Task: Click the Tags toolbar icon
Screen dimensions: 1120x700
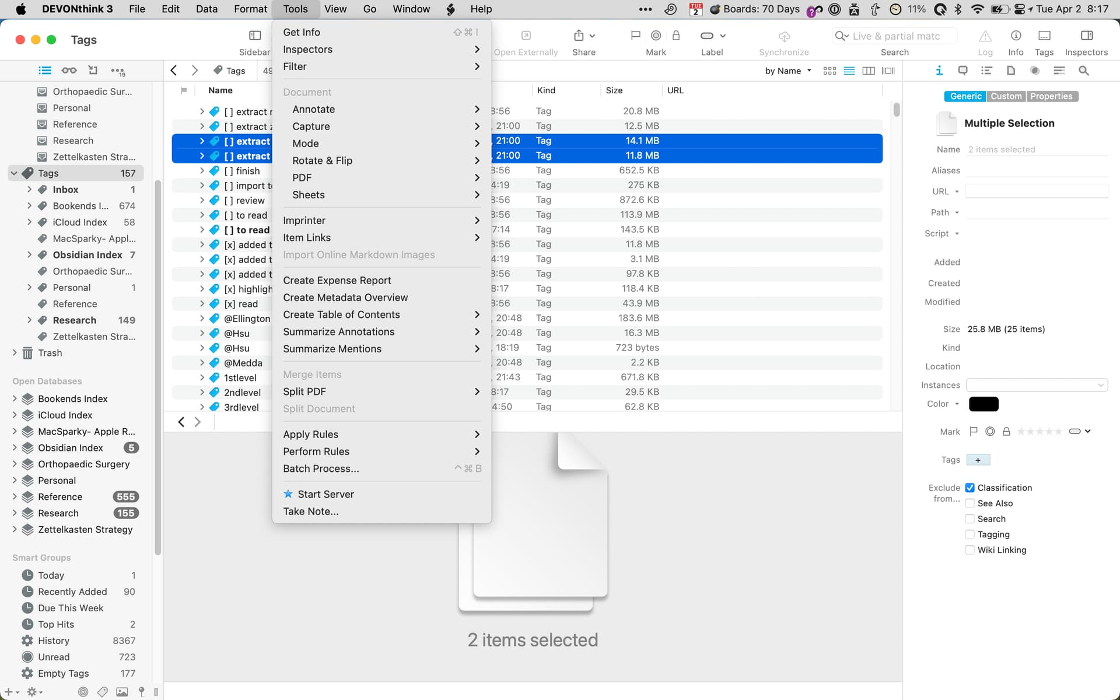Action: 1044,36
